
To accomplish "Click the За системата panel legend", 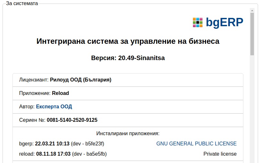I will tap(22, 3).
